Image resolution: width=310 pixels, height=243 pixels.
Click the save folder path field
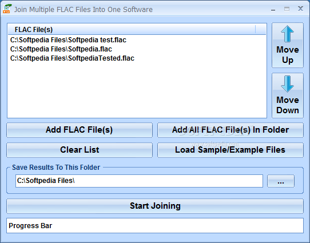(139, 181)
